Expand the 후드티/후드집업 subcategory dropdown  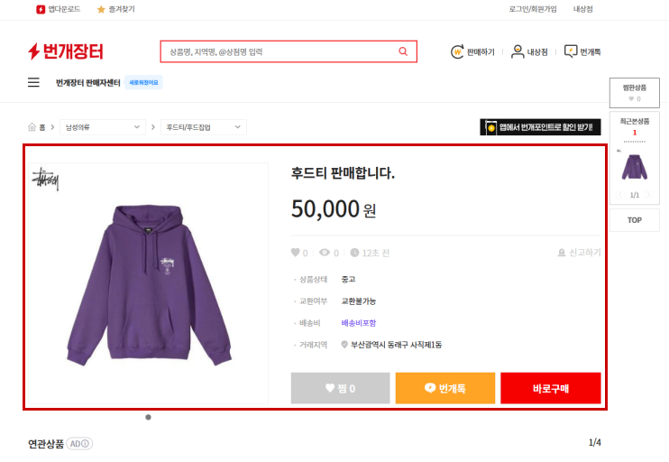(x=203, y=127)
